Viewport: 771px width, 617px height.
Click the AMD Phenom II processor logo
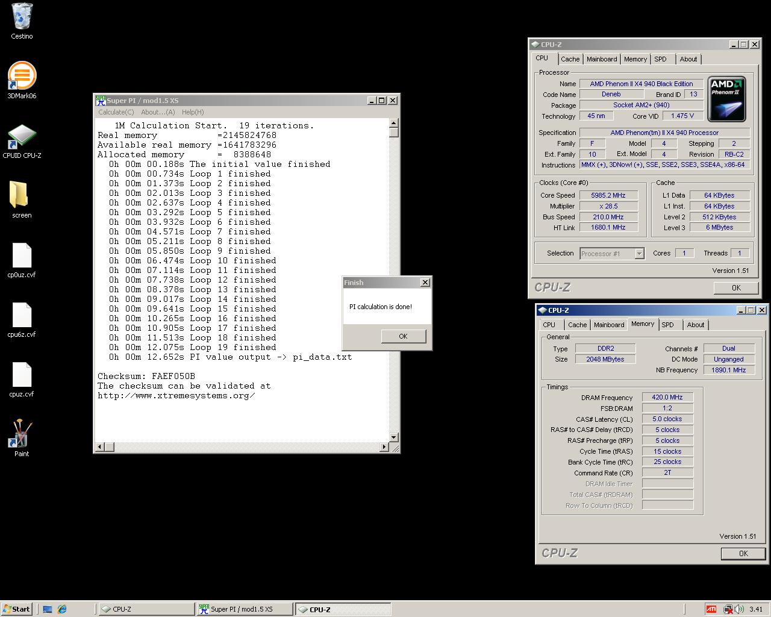(x=727, y=99)
